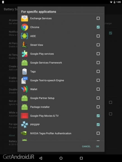Enable the Tags checkbox
The height and width of the screenshot is (162, 122).
98,72
